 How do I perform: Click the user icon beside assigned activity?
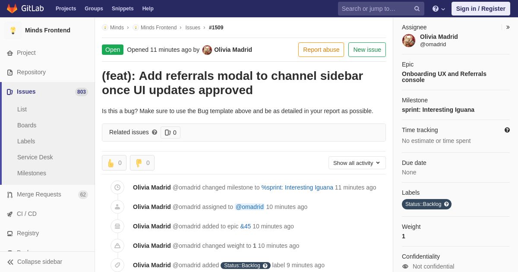tap(117, 207)
